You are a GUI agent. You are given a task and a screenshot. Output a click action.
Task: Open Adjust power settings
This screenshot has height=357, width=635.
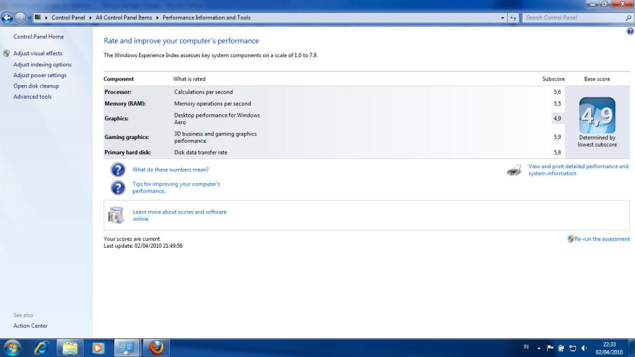(40, 75)
